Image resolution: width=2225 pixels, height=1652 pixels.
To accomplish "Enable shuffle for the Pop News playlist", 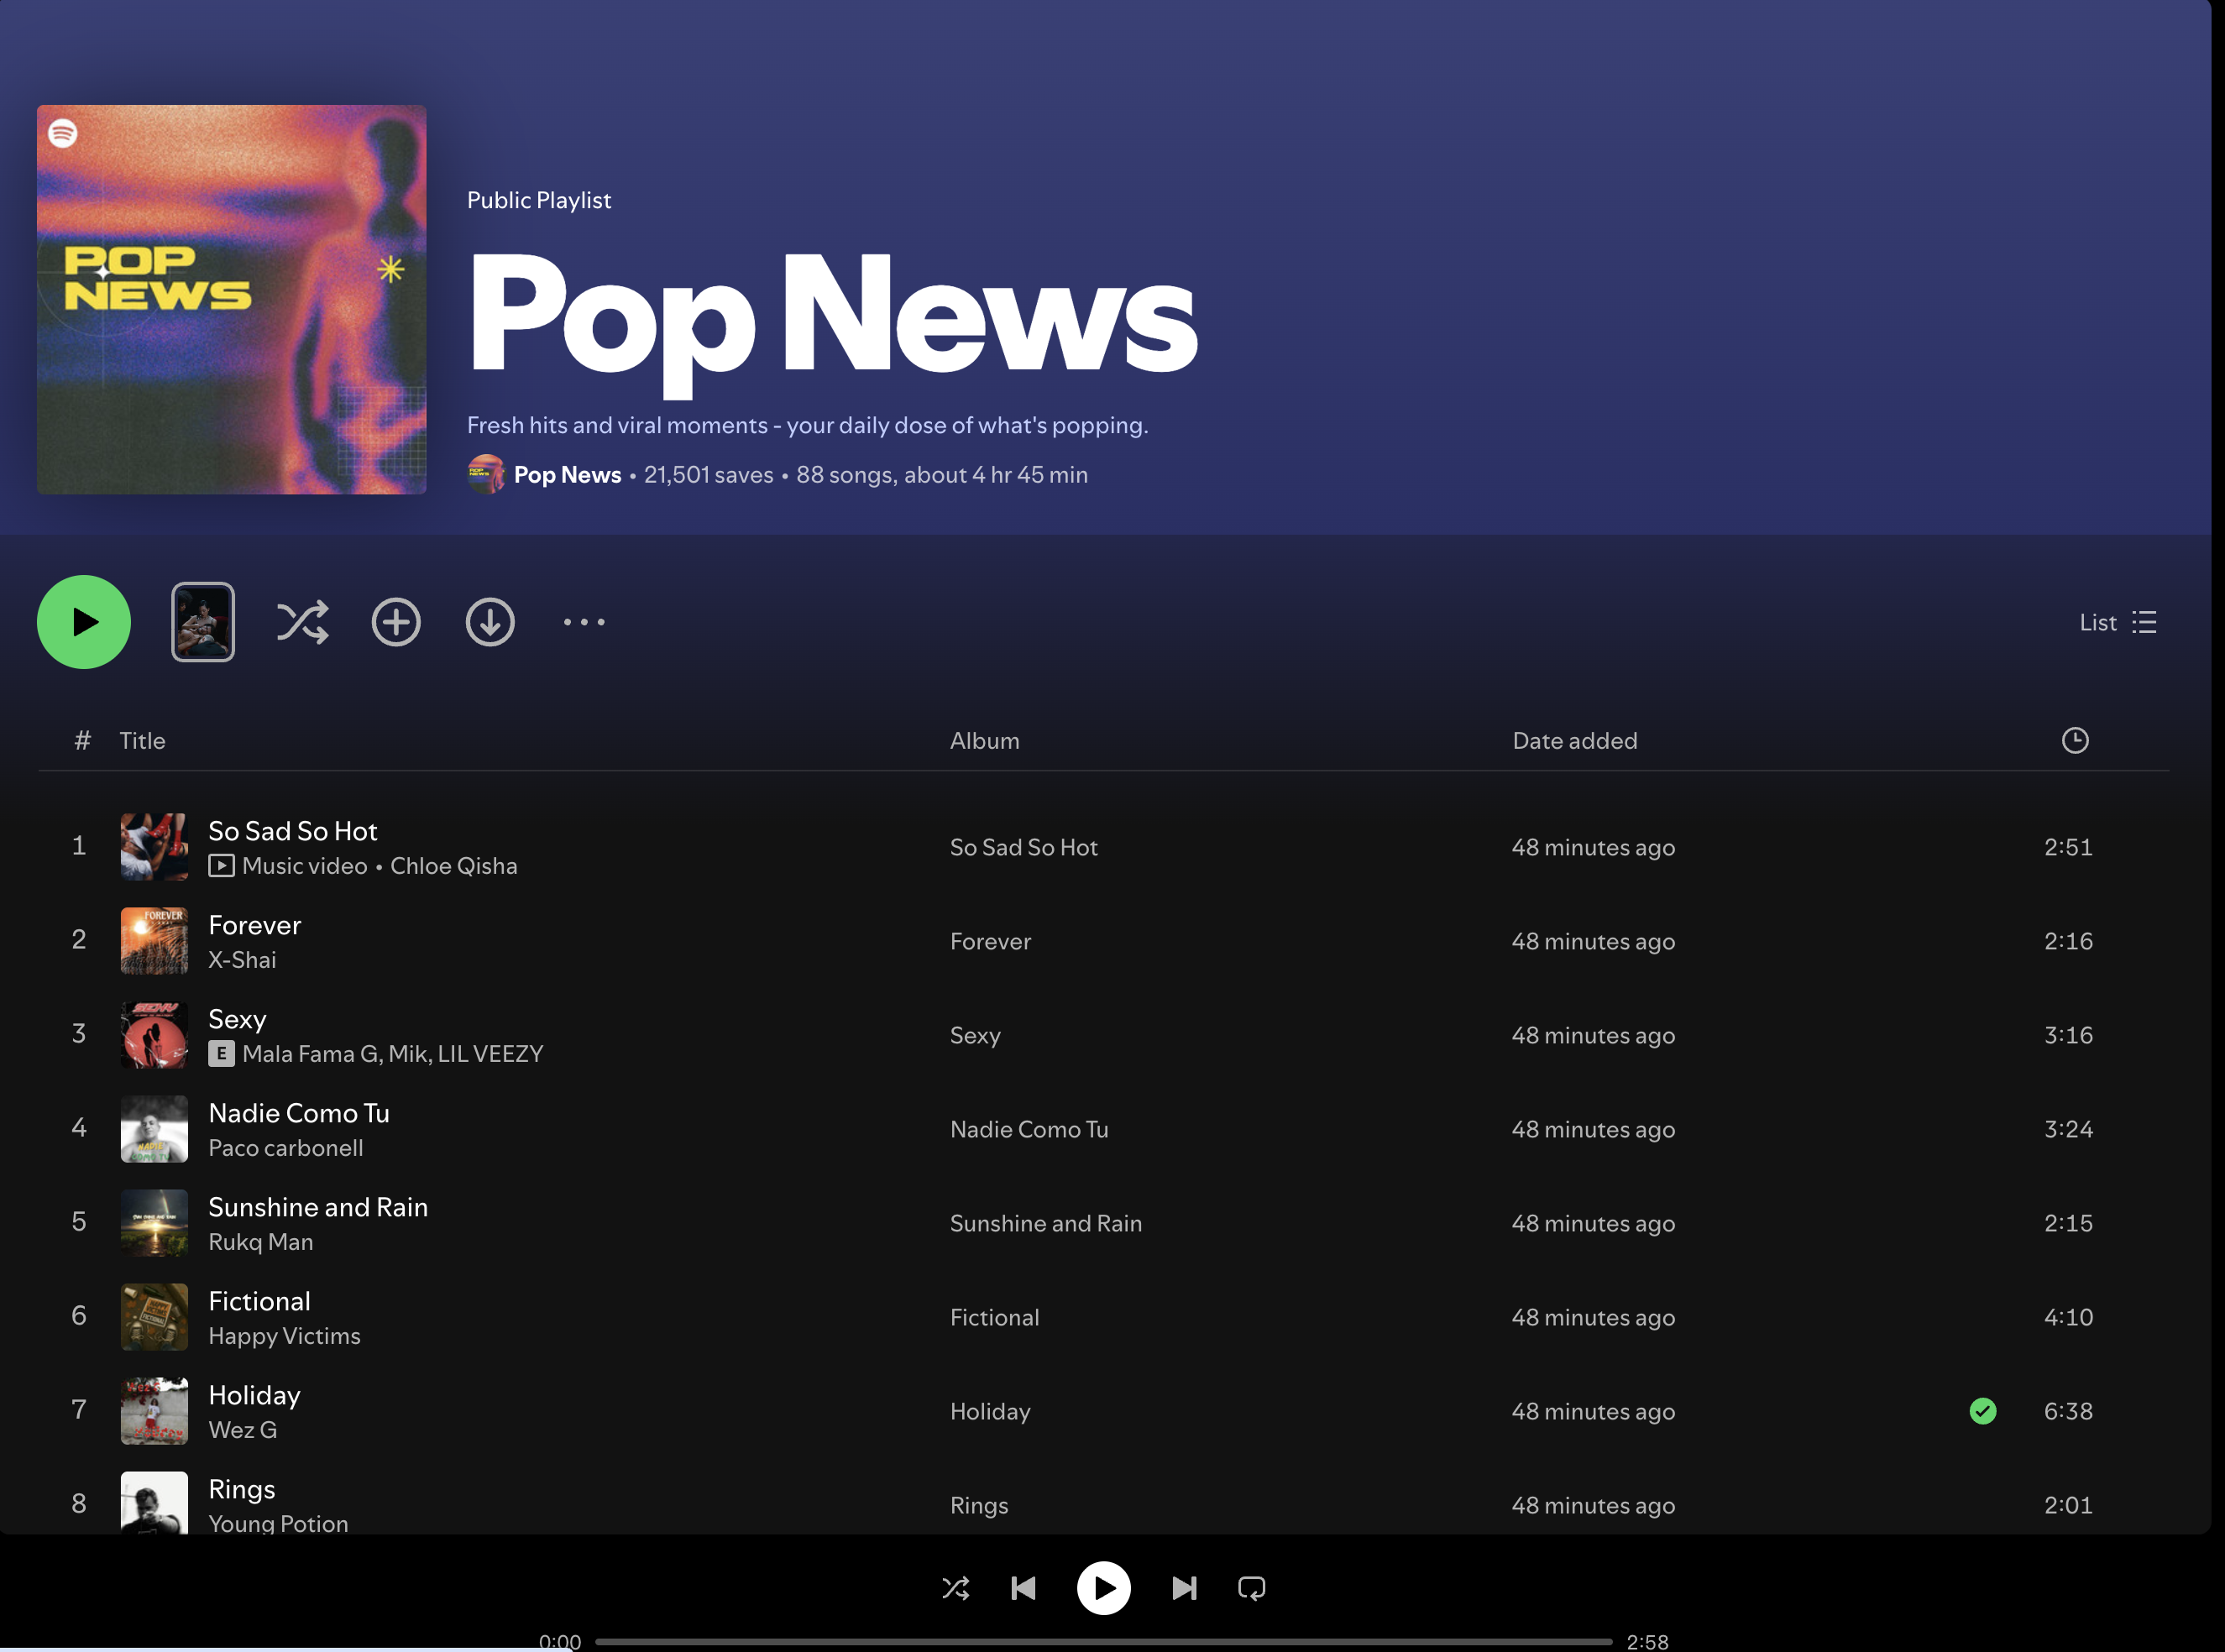I will [302, 622].
